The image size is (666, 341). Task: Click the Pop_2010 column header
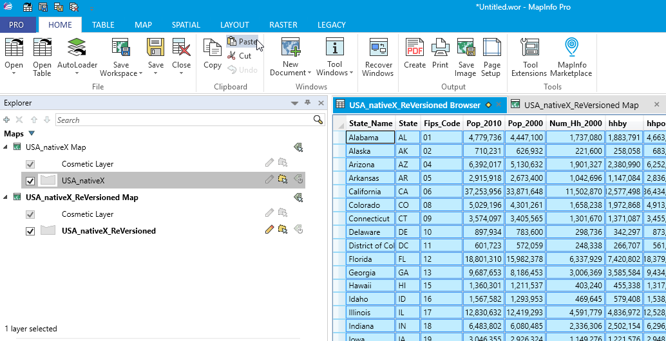484,124
